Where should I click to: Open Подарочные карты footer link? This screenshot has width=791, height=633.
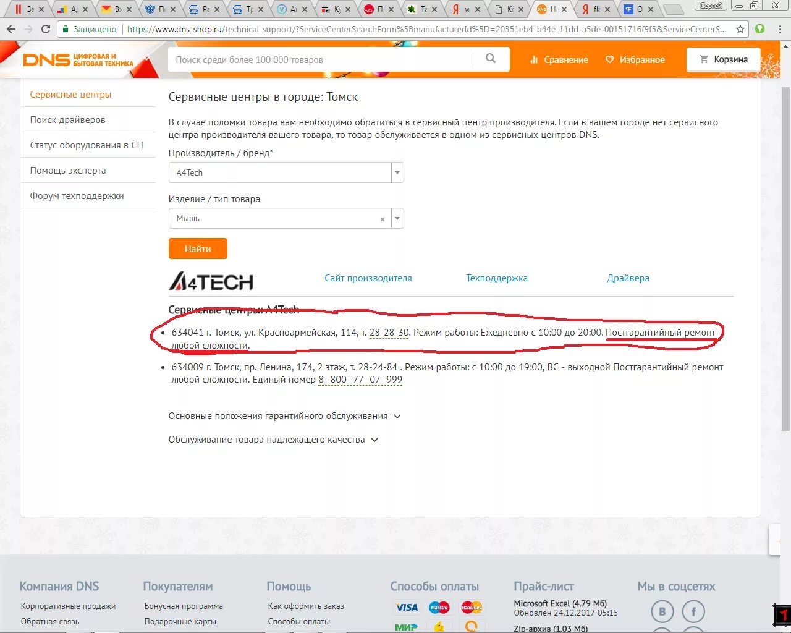[180, 622]
